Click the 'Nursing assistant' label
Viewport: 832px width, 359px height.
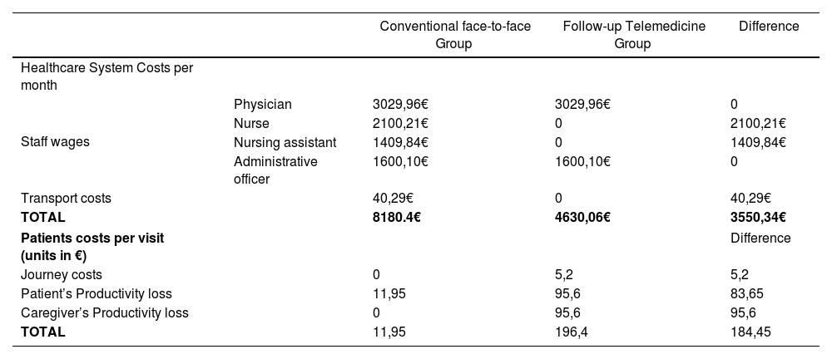[285, 142]
